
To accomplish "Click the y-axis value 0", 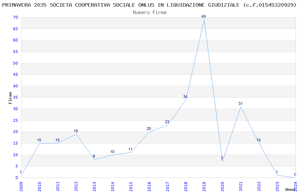I will click(17, 178).
